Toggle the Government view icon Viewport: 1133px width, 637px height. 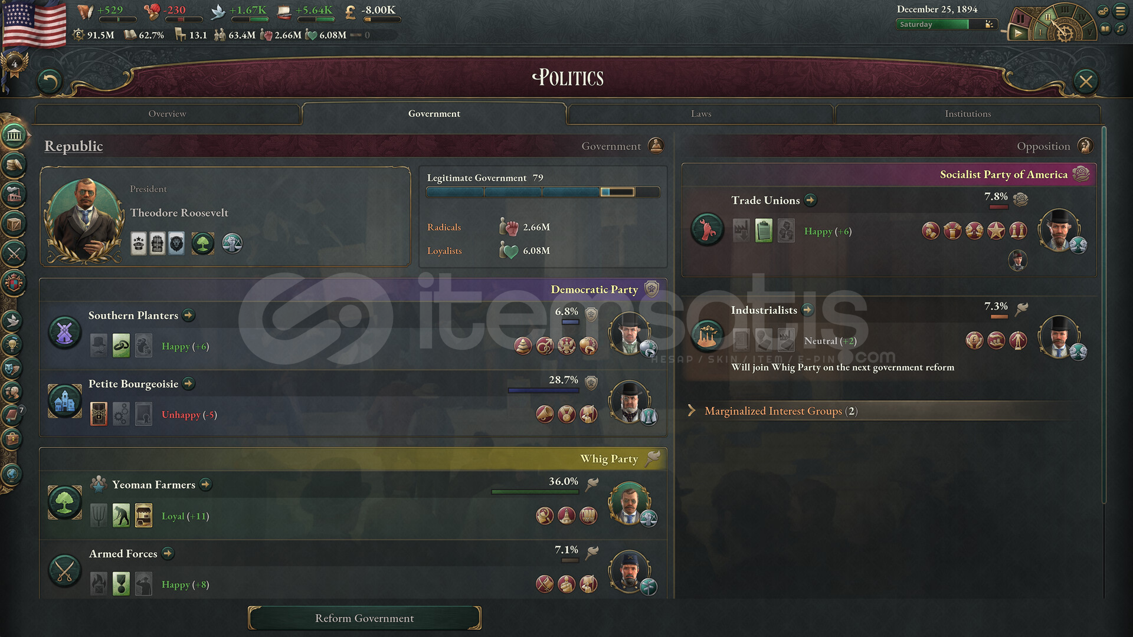pyautogui.click(x=656, y=146)
